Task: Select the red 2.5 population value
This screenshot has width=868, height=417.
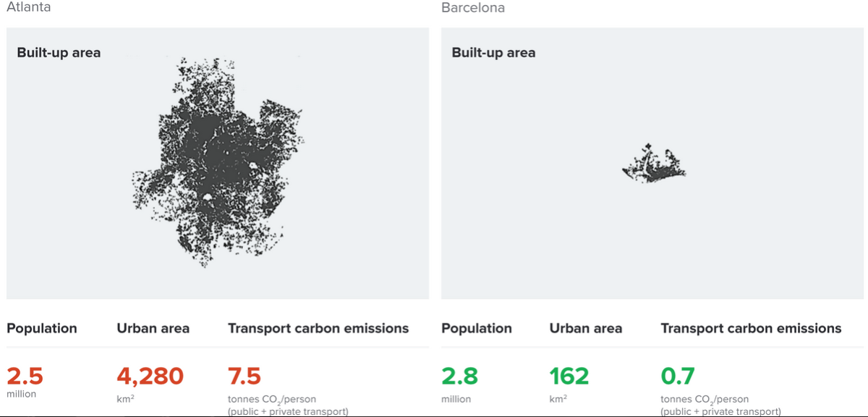Action: [x=25, y=376]
